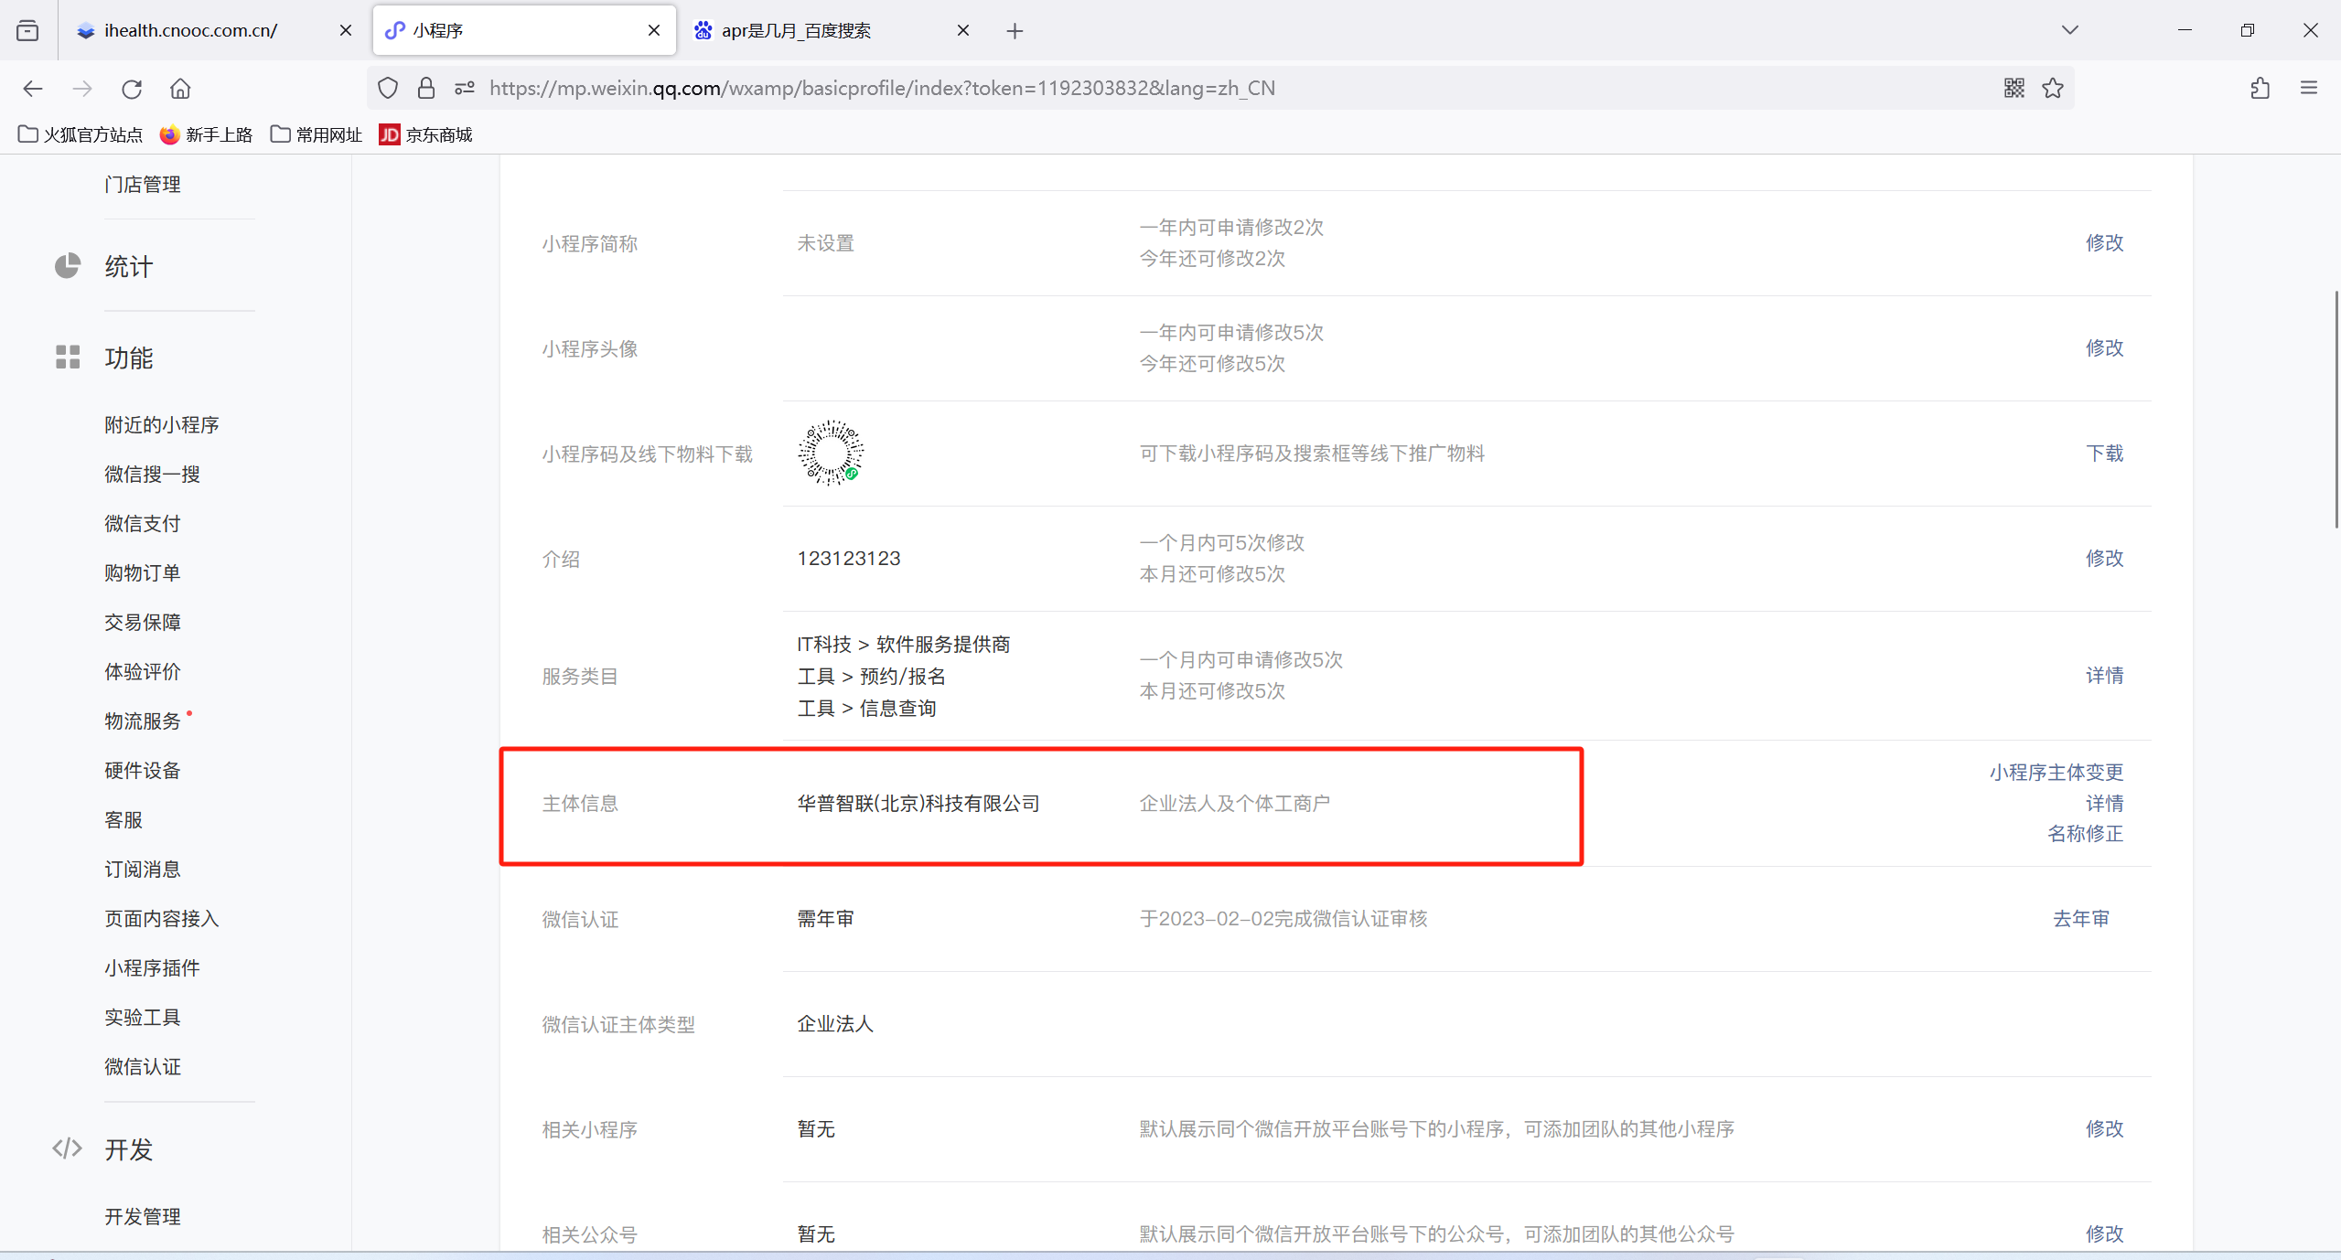This screenshot has width=2341, height=1260.
Task: Switch to the apr是几月_百度搜索 tab
Action: 796,30
